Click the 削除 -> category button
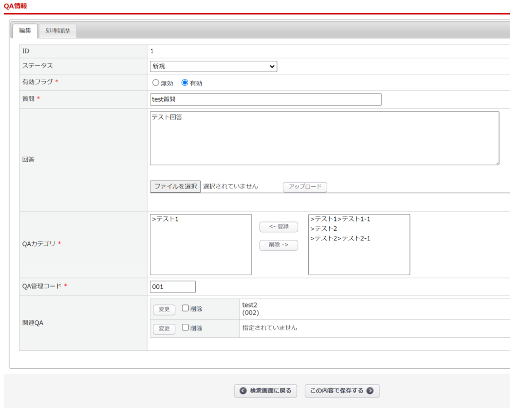 tap(278, 245)
